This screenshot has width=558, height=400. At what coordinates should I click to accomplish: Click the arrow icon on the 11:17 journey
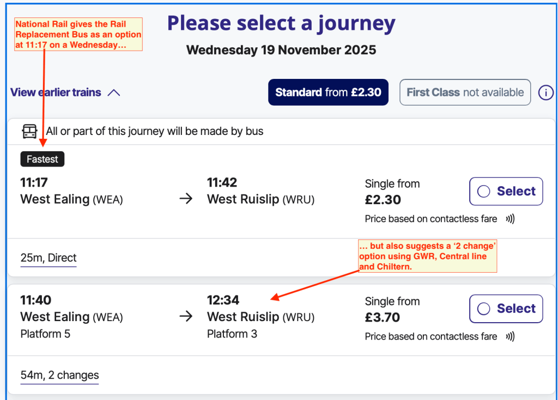click(x=186, y=199)
